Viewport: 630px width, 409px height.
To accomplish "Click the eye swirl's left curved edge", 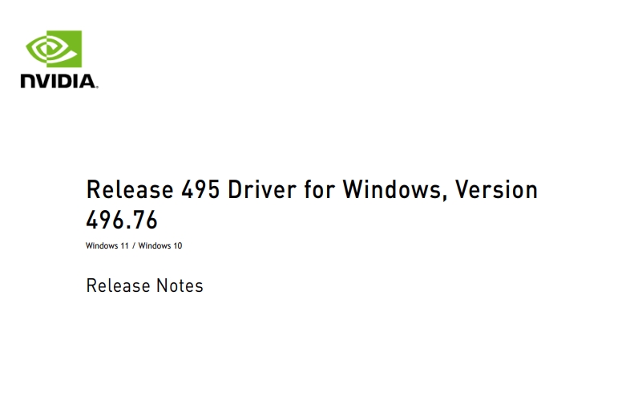I will click(29, 49).
